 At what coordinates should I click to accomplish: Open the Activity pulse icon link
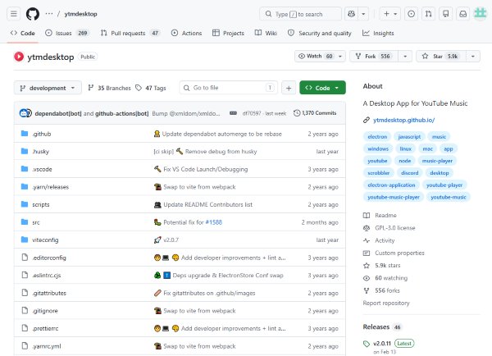[367, 240]
